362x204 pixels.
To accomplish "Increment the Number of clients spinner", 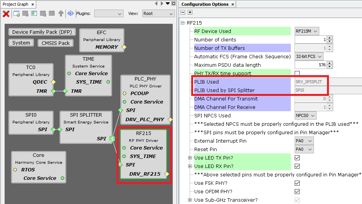I will click(330, 38).
